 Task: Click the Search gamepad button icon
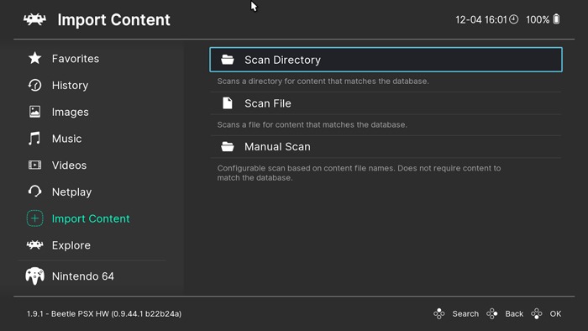pyautogui.click(x=439, y=313)
